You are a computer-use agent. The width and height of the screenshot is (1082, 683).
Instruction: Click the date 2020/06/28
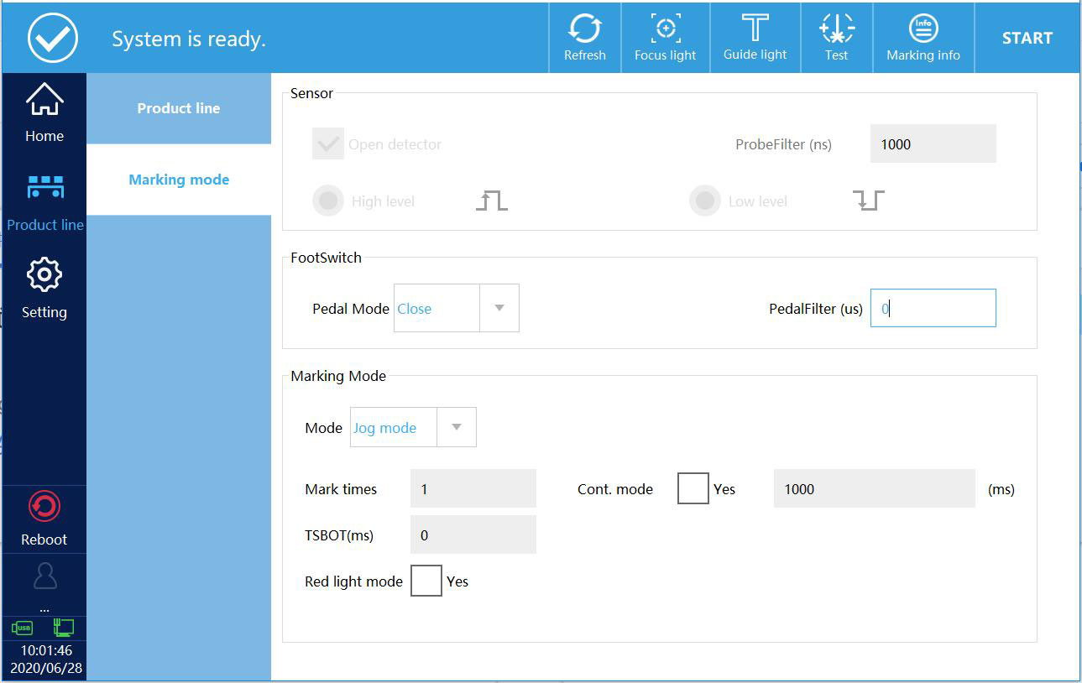point(46,669)
